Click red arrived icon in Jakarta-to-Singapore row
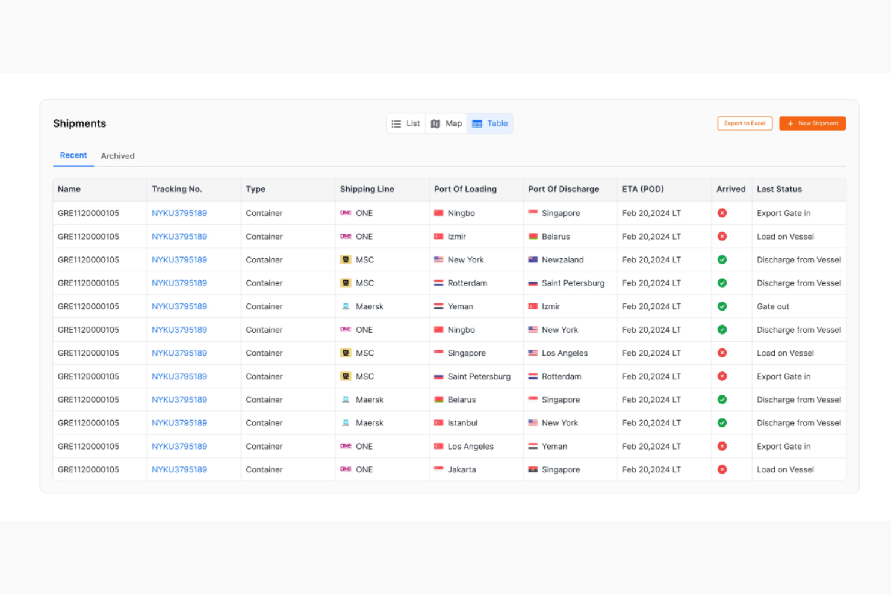Image resolution: width=891 pixels, height=594 pixels. [722, 469]
